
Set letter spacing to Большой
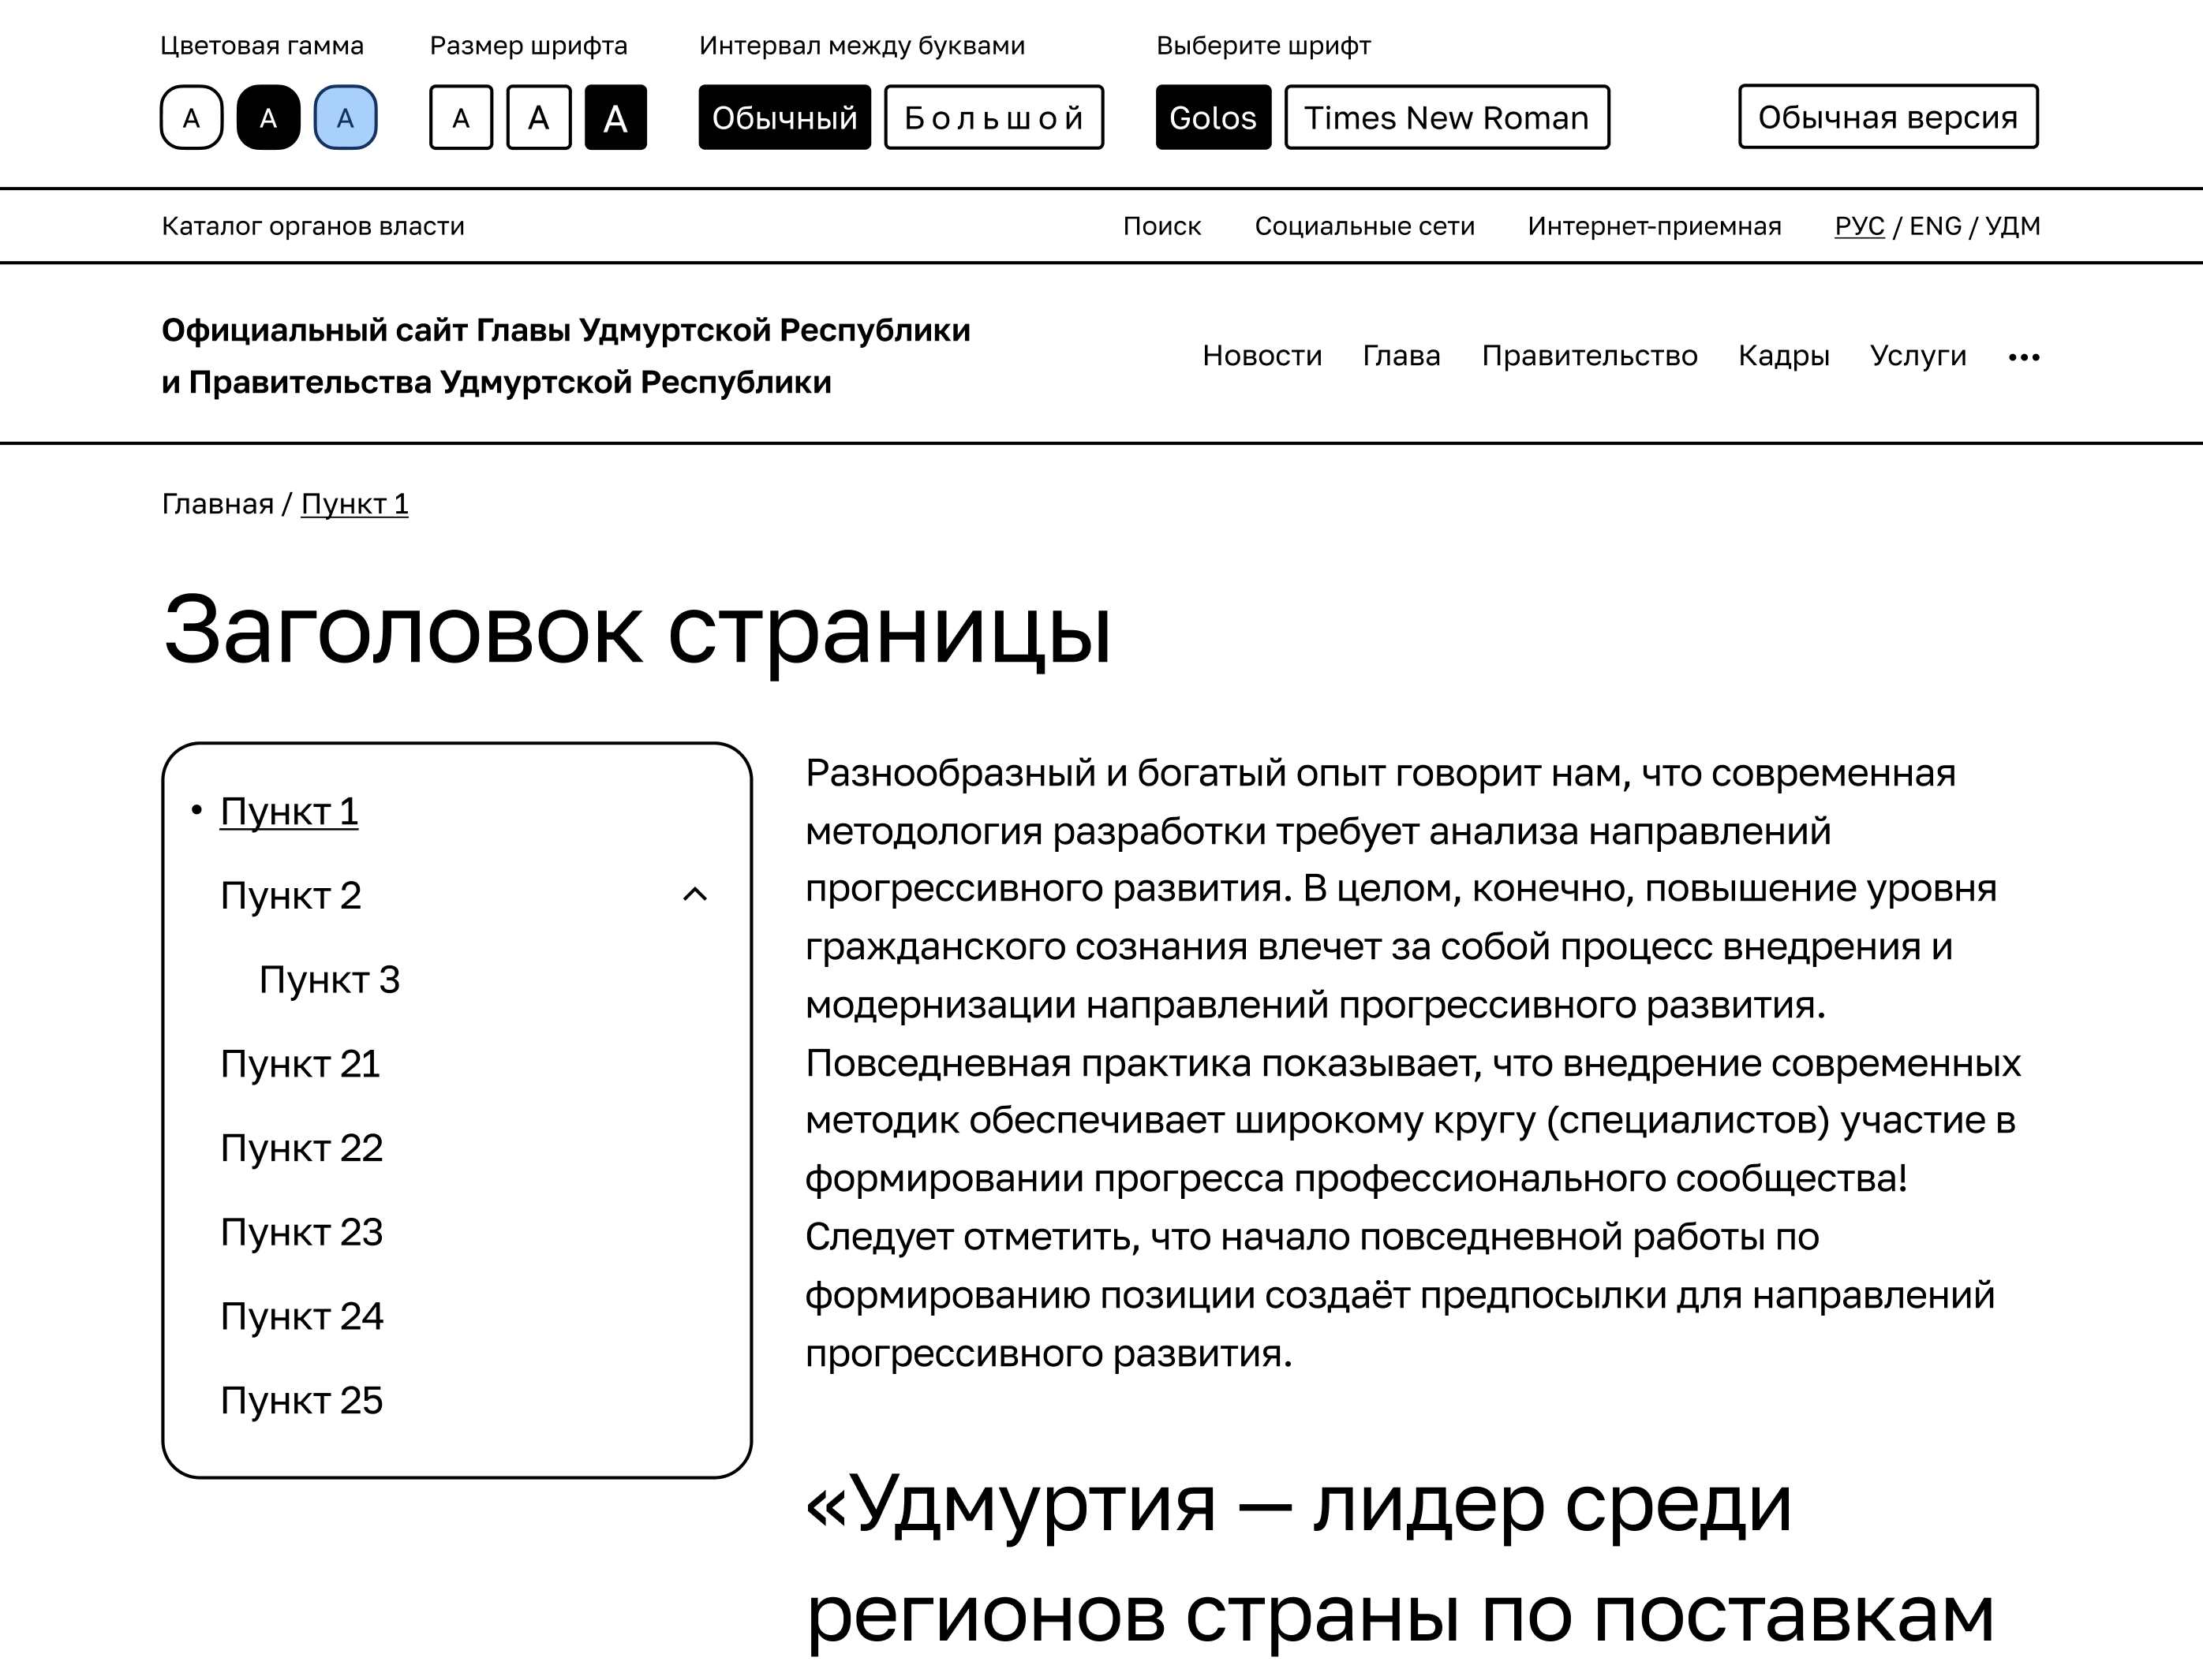tap(993, 118)
